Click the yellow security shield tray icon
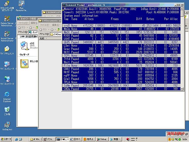The width and height of the screenshot is (189, 142). pos(173,139)
